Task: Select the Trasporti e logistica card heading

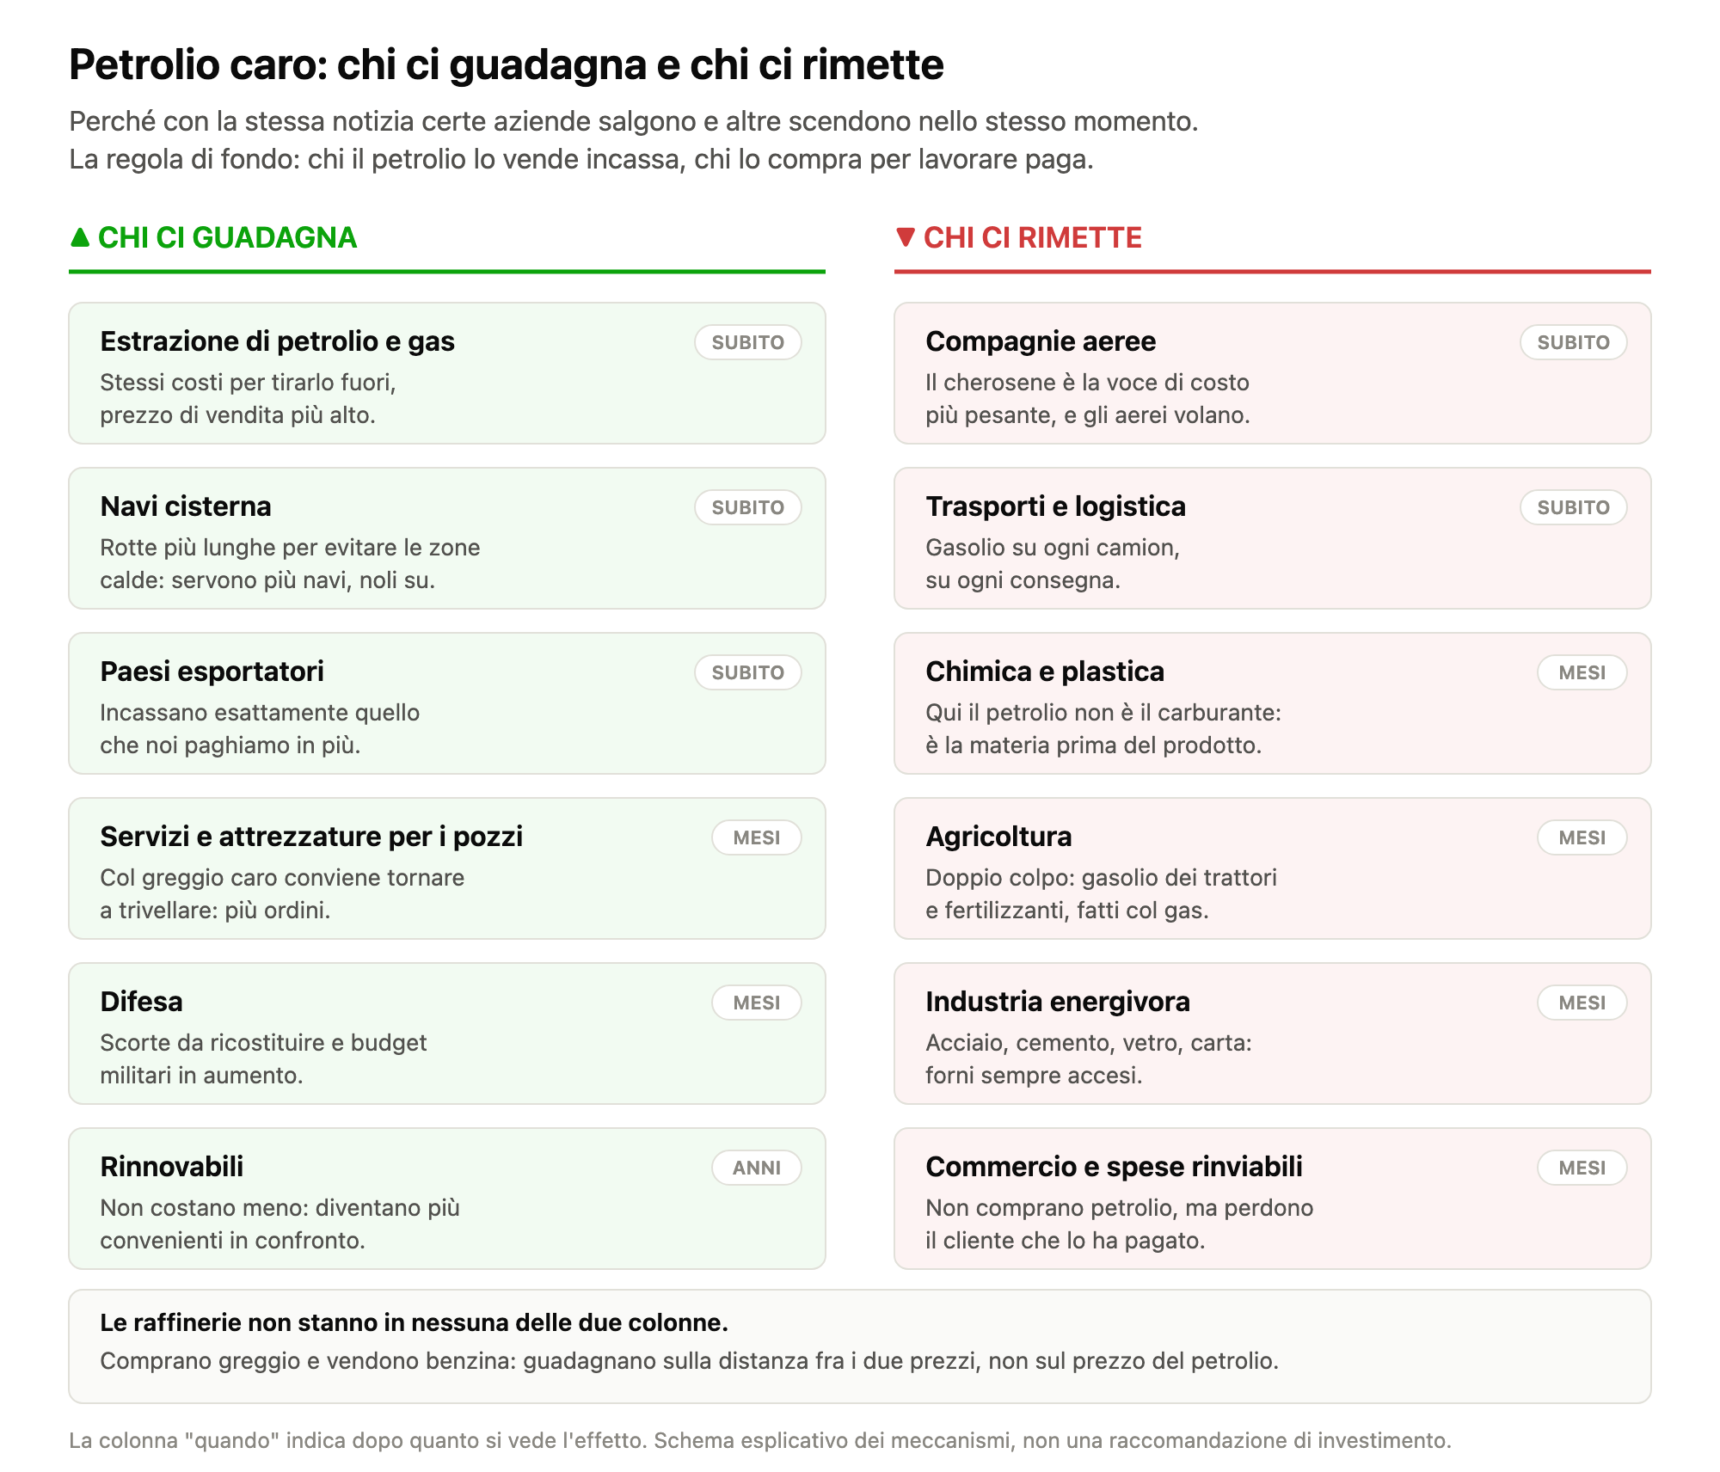Action: 1055,506
